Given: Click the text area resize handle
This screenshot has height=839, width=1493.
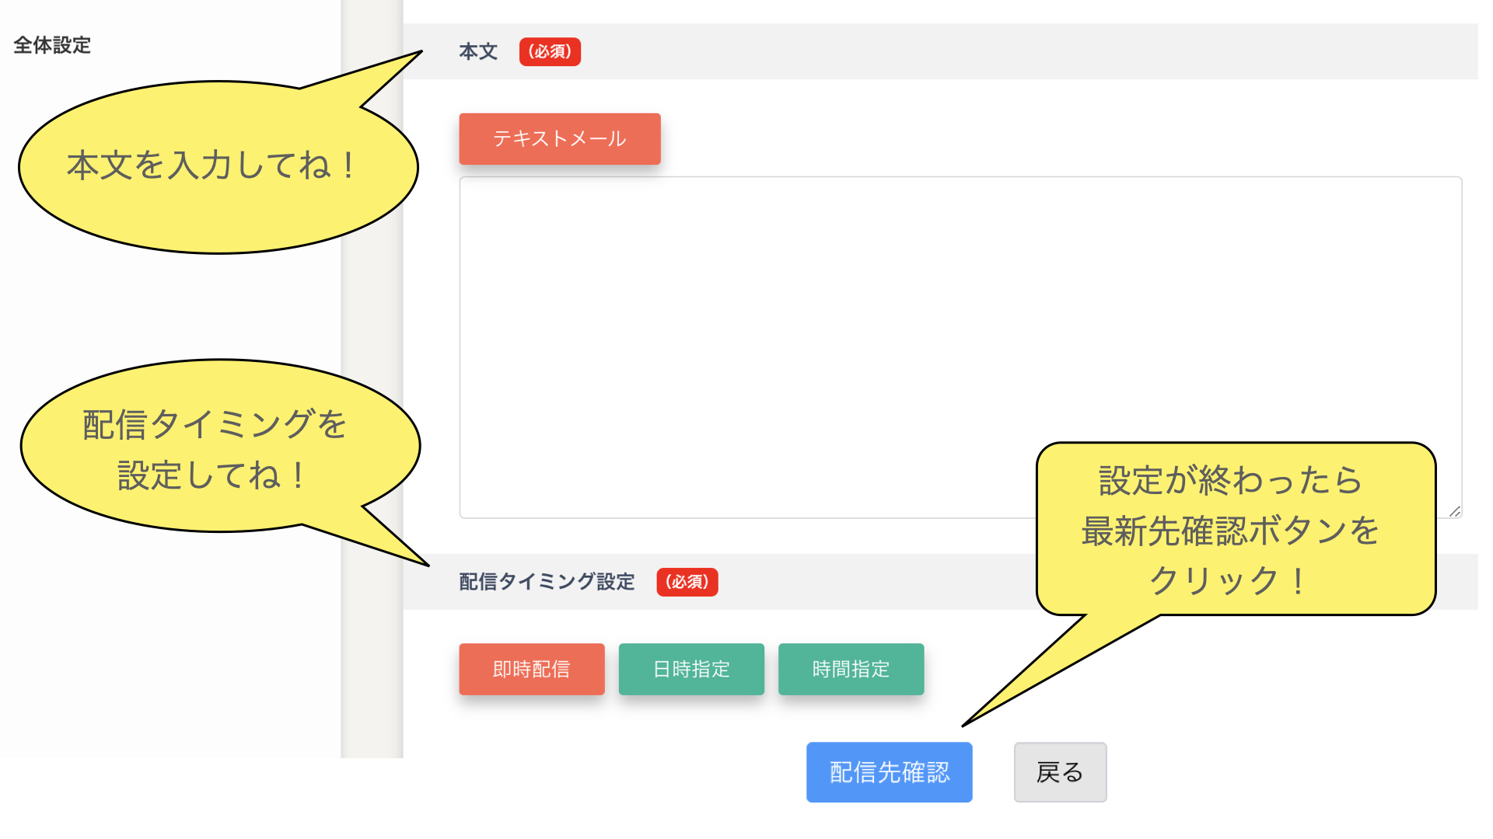Looking at the screenshot, I should [x=1454, y=511].
